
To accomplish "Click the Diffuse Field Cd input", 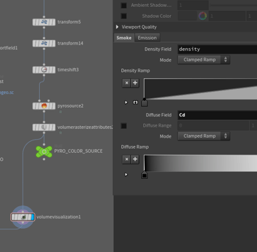I will pyautogui.click(x=217, y=115).
